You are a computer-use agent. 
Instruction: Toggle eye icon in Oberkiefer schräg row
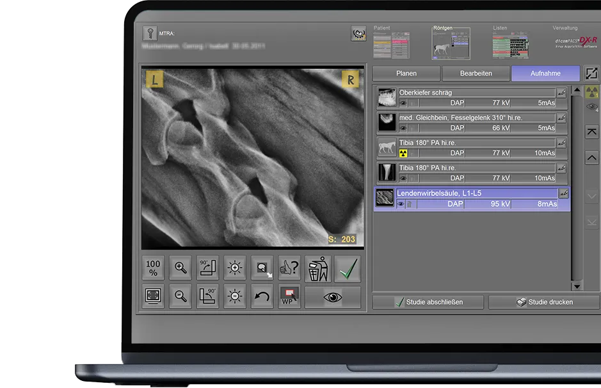click(403, 102)
